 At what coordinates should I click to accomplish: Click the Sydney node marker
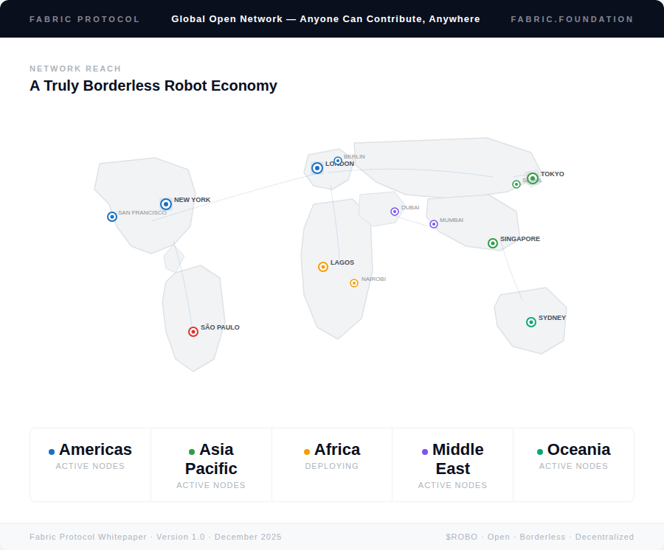[531, 322]
